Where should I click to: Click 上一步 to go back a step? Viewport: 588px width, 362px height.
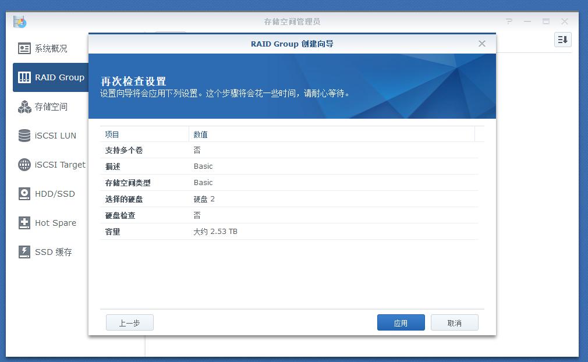coord(129,322)
